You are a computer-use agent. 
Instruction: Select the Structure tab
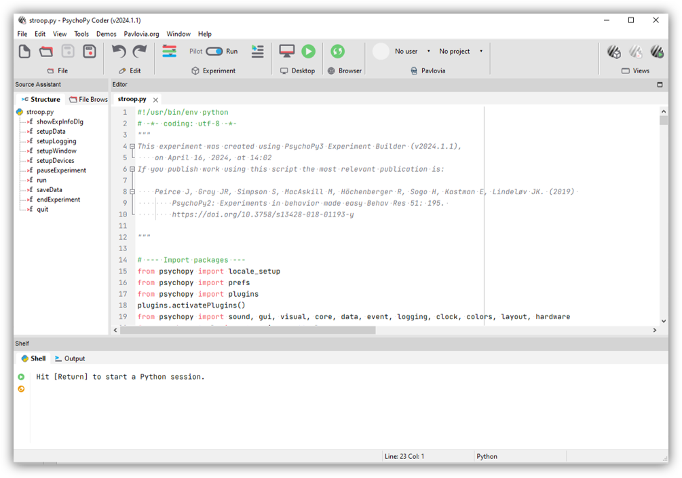pos(41,99)
